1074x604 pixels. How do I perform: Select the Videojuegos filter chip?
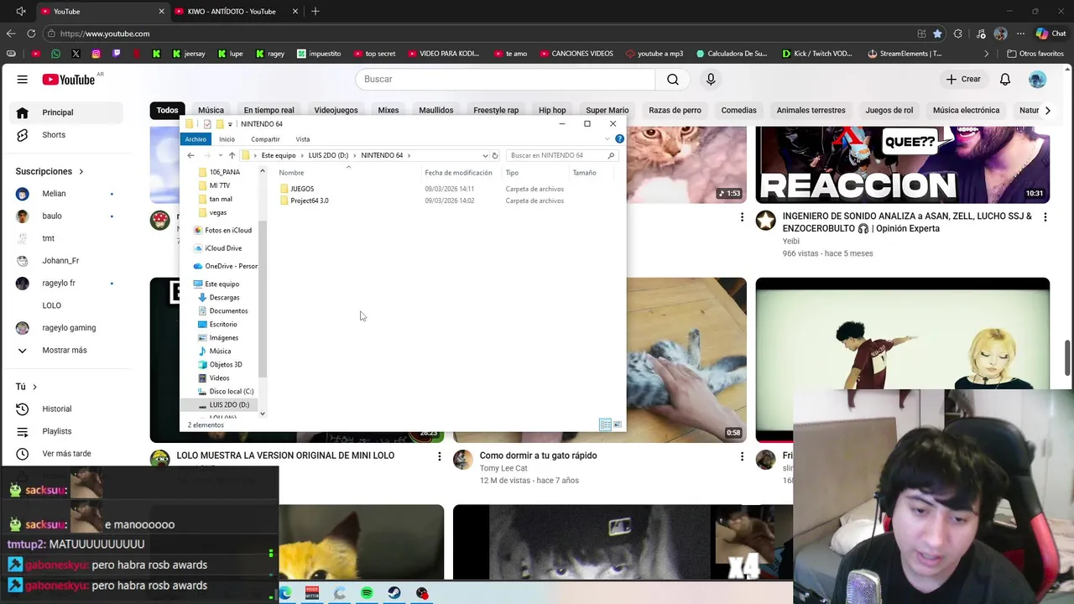(336, 110)
